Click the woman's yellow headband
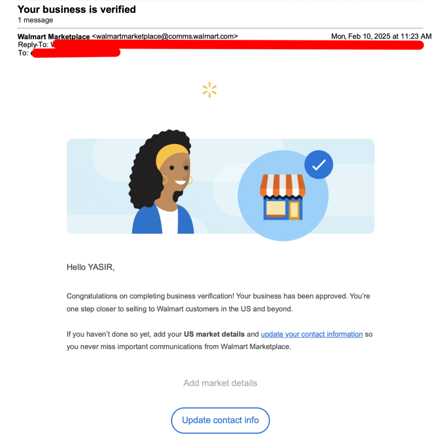Viewport: 442px width, 436px height. pos(172,155)
